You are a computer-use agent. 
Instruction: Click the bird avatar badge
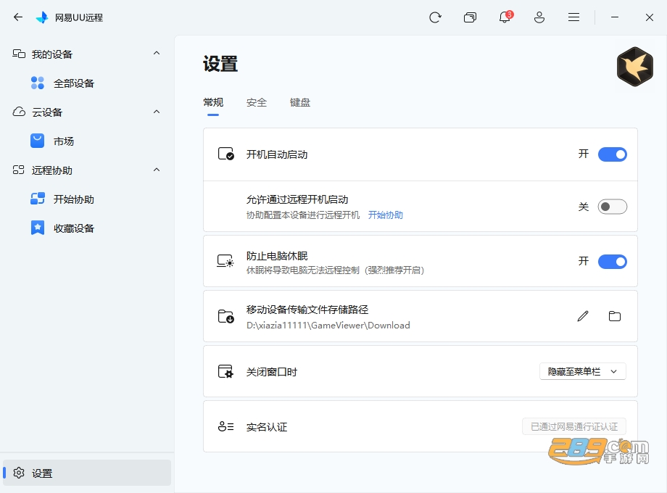pos(634,67)
